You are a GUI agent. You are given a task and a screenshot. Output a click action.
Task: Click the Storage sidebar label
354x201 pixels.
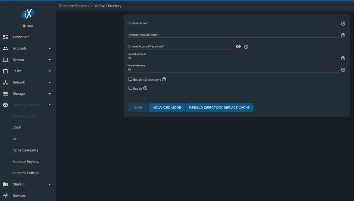[x=19, y=94]
